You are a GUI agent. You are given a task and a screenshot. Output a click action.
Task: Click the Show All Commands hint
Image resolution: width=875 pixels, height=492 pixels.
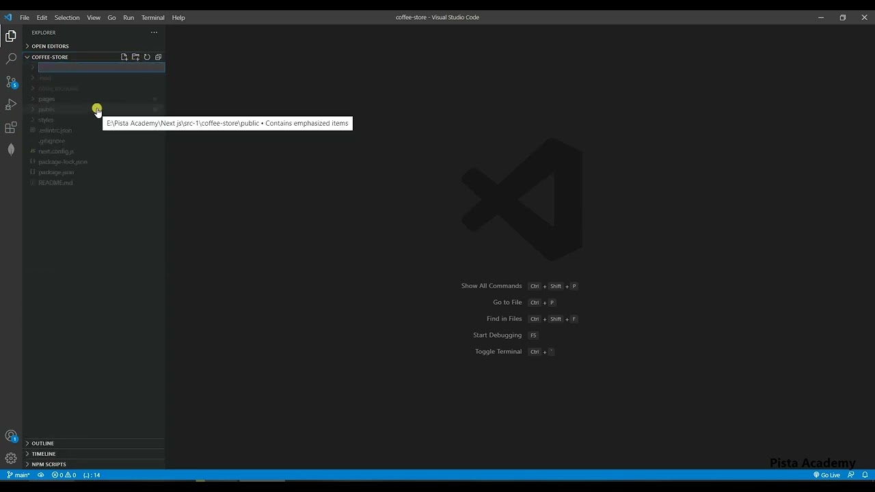click(492, 286)
